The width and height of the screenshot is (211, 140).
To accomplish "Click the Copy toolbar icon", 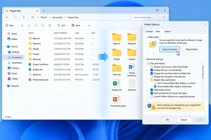I will [x=29, y=26].
